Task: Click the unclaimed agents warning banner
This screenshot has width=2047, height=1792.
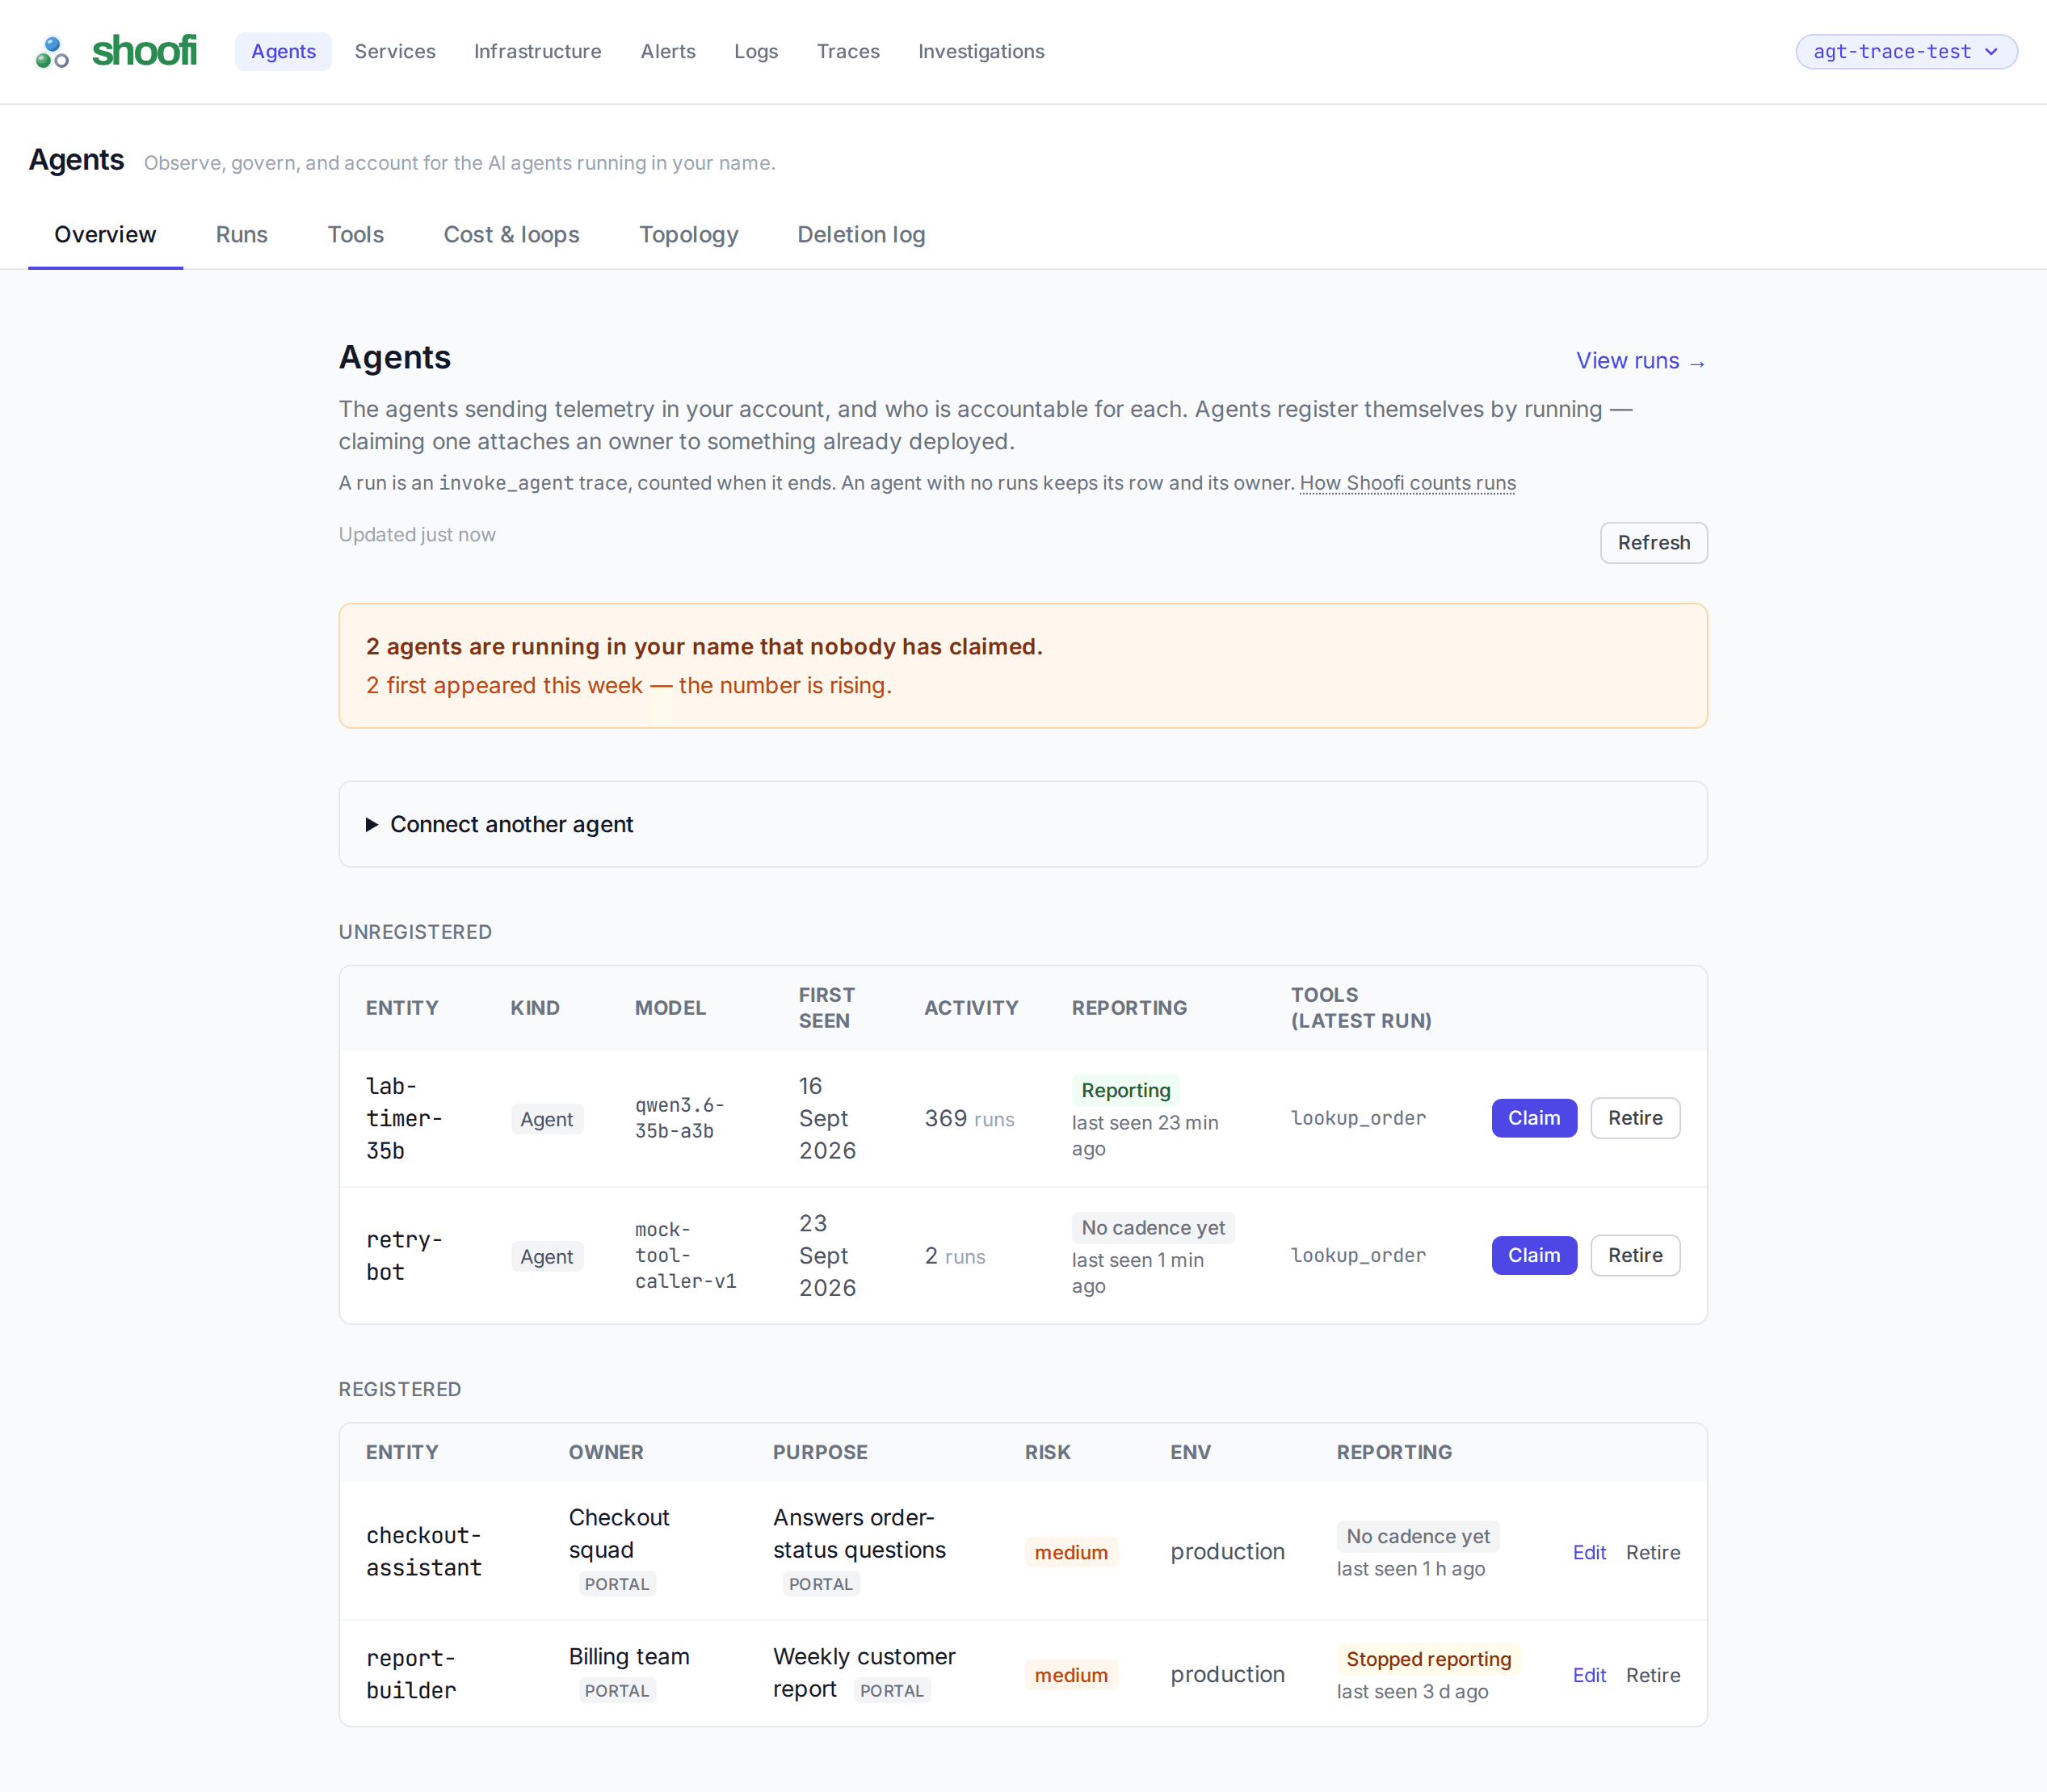Action: pyautogui.click(x=1023, y=665)
